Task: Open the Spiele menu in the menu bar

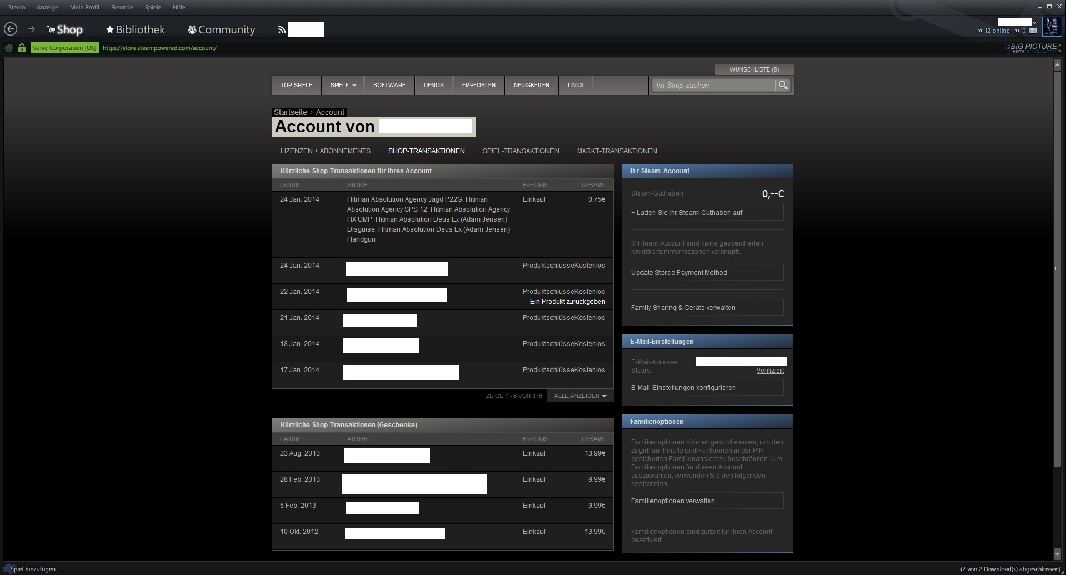Action: point(153,7)
